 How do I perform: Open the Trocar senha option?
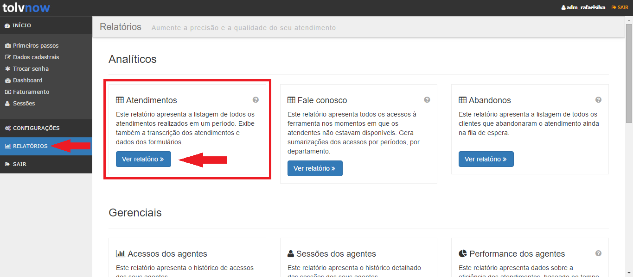point(31,69)
